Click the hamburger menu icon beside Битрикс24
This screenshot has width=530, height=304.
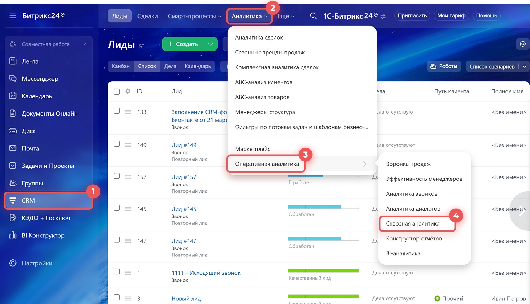pos(13,16)
